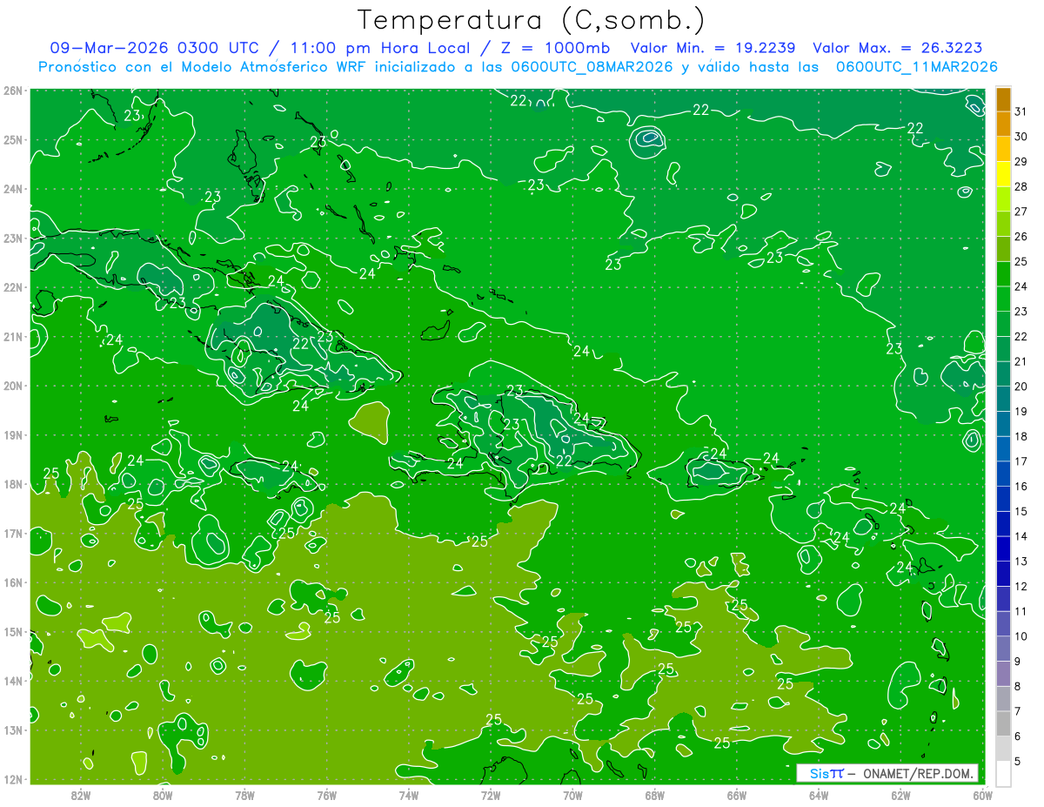The width and height of the screenshot is (1044, 807).
Task: Click the 76W longitude axis label
Action: click(x=327, y=795)
